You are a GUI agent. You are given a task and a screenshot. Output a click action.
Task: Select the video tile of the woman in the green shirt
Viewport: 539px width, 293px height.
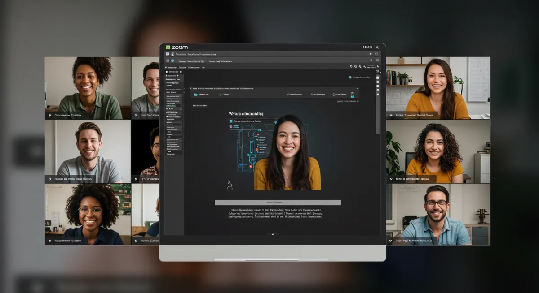coord(88,88)
